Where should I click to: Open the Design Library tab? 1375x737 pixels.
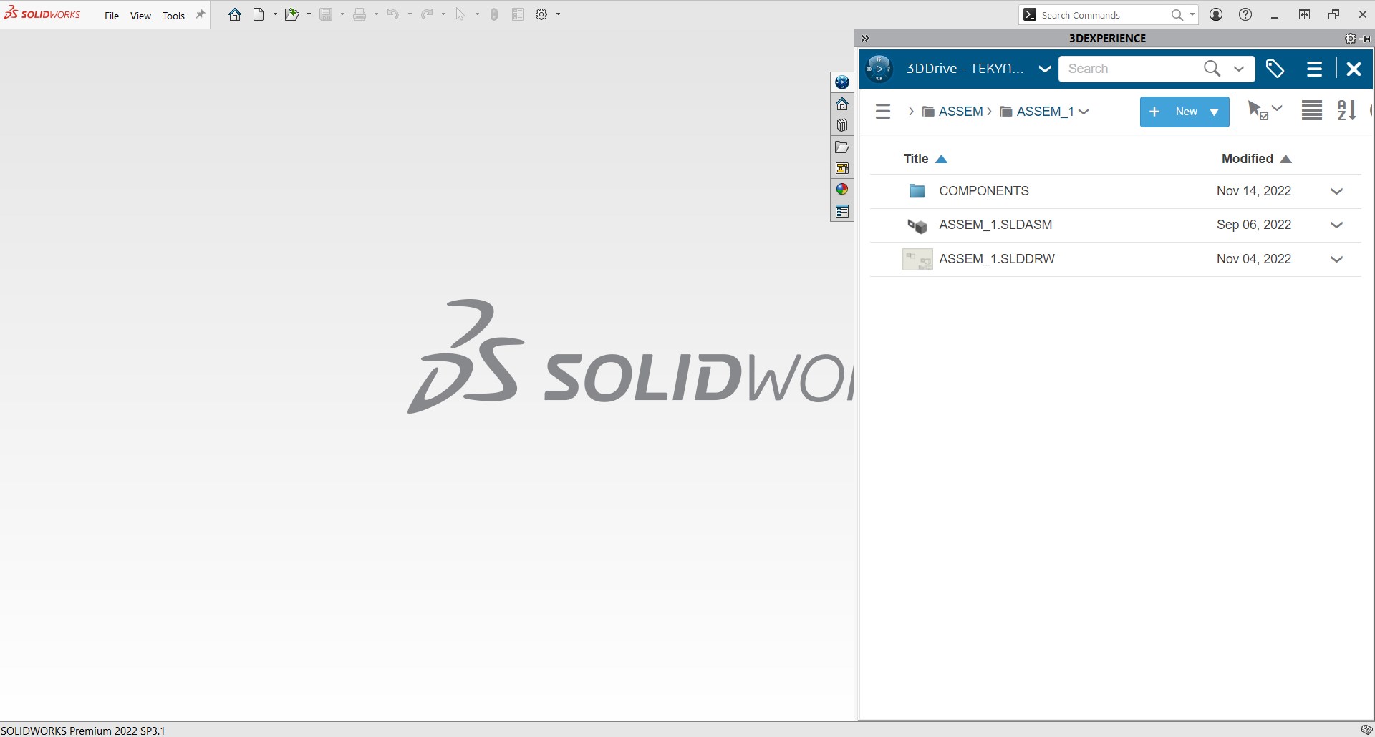pyautogui.click(x=842, y=125)
